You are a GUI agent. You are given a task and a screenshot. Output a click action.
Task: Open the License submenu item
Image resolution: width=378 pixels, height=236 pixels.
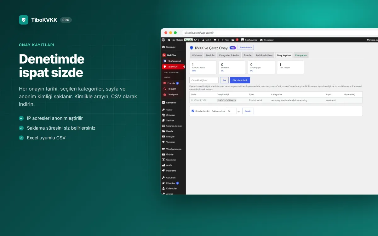point(167,77)
